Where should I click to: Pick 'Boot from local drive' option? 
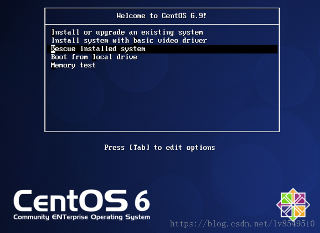94,57
